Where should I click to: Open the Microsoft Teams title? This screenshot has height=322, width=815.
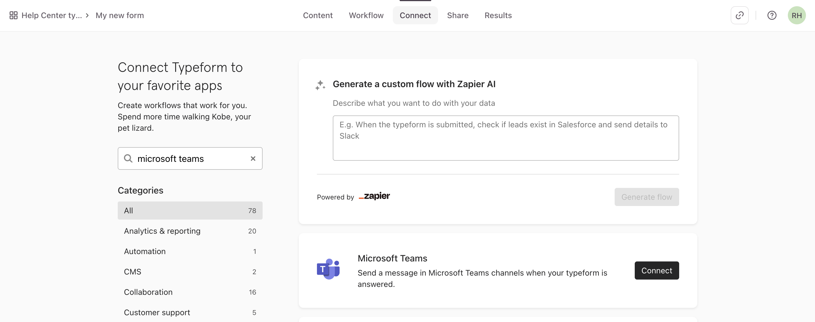[392, 258]
